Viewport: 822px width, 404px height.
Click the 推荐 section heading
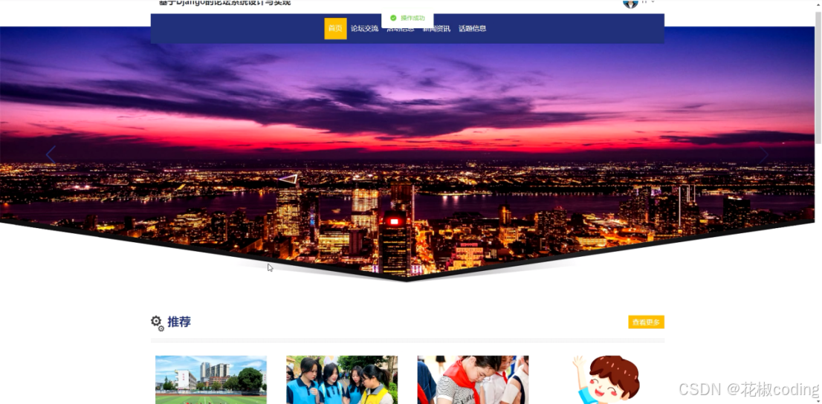(x=179, y=322)
